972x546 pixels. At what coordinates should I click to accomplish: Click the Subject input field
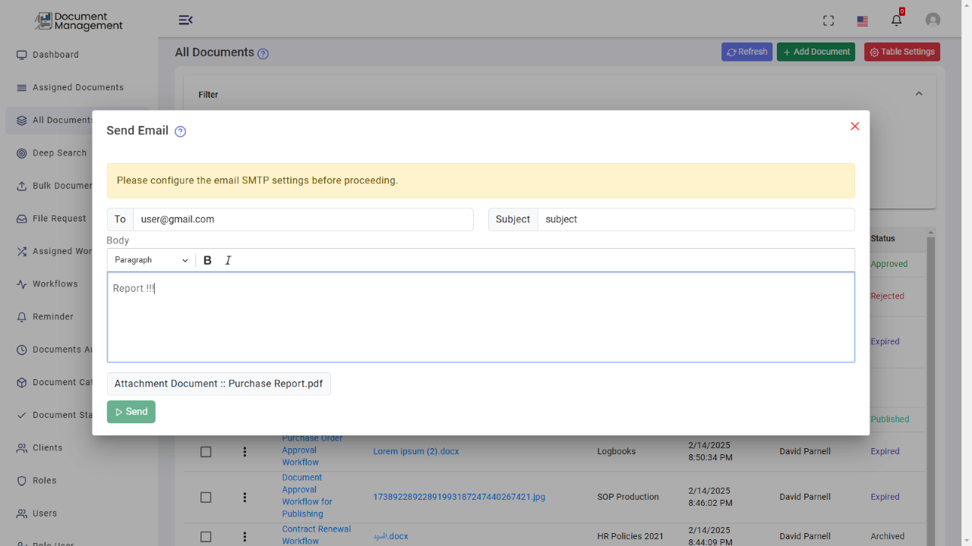(696, 219)
